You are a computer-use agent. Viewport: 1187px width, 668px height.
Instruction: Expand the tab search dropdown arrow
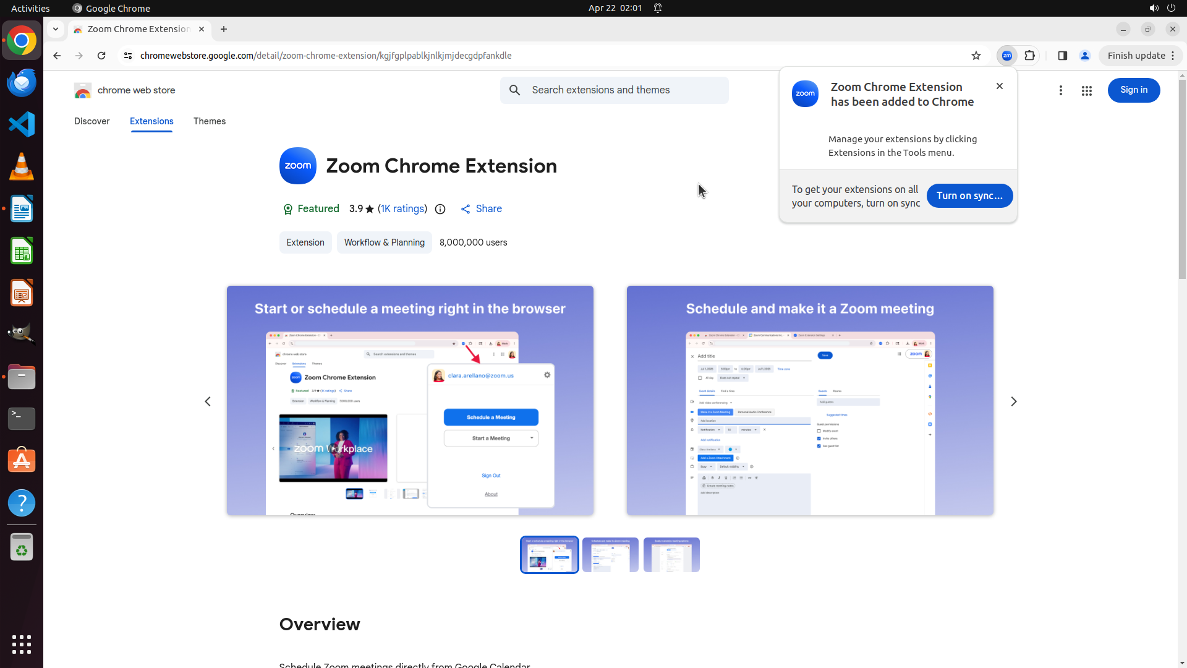tap(56, 29)
